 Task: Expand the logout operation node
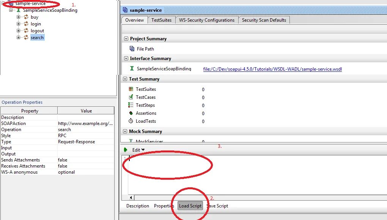pyautogui.click(x=18, y=31)
